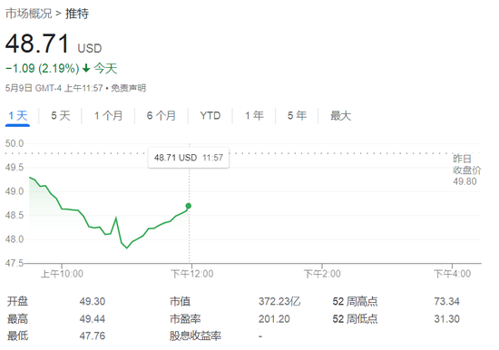Viewport: 499px width, 350px height.
Task: Click the 推特 breadcrumb title
Action: 77,14
